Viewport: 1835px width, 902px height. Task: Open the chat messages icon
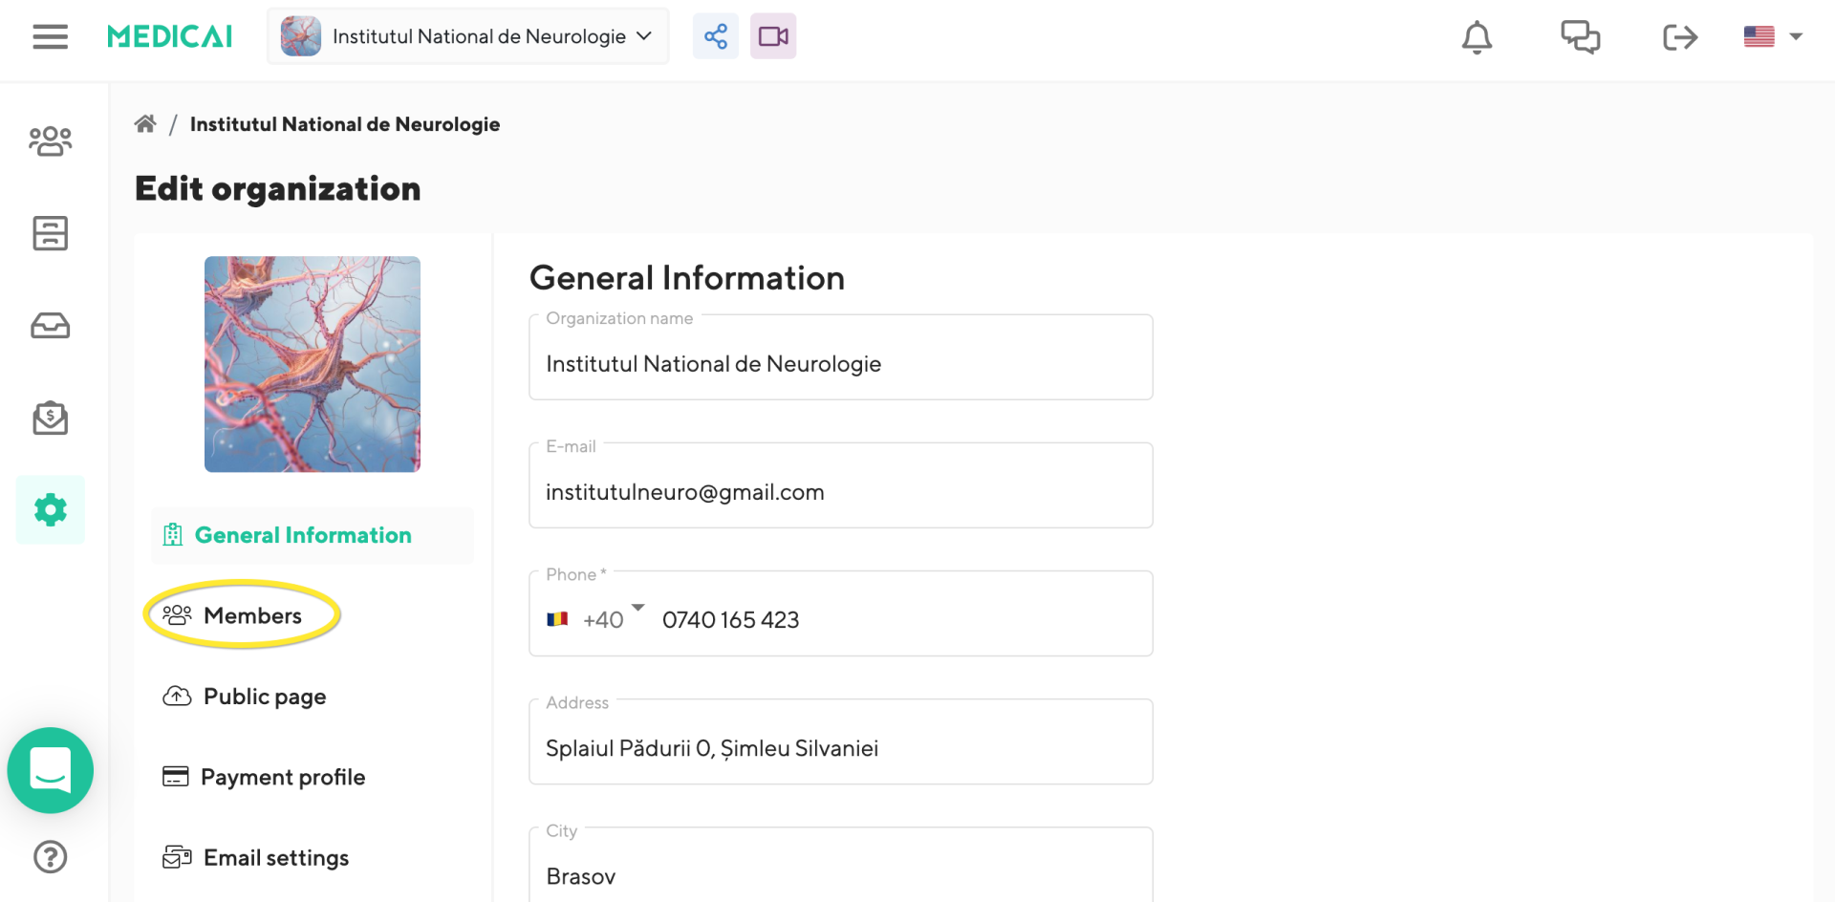point(1580,37)
